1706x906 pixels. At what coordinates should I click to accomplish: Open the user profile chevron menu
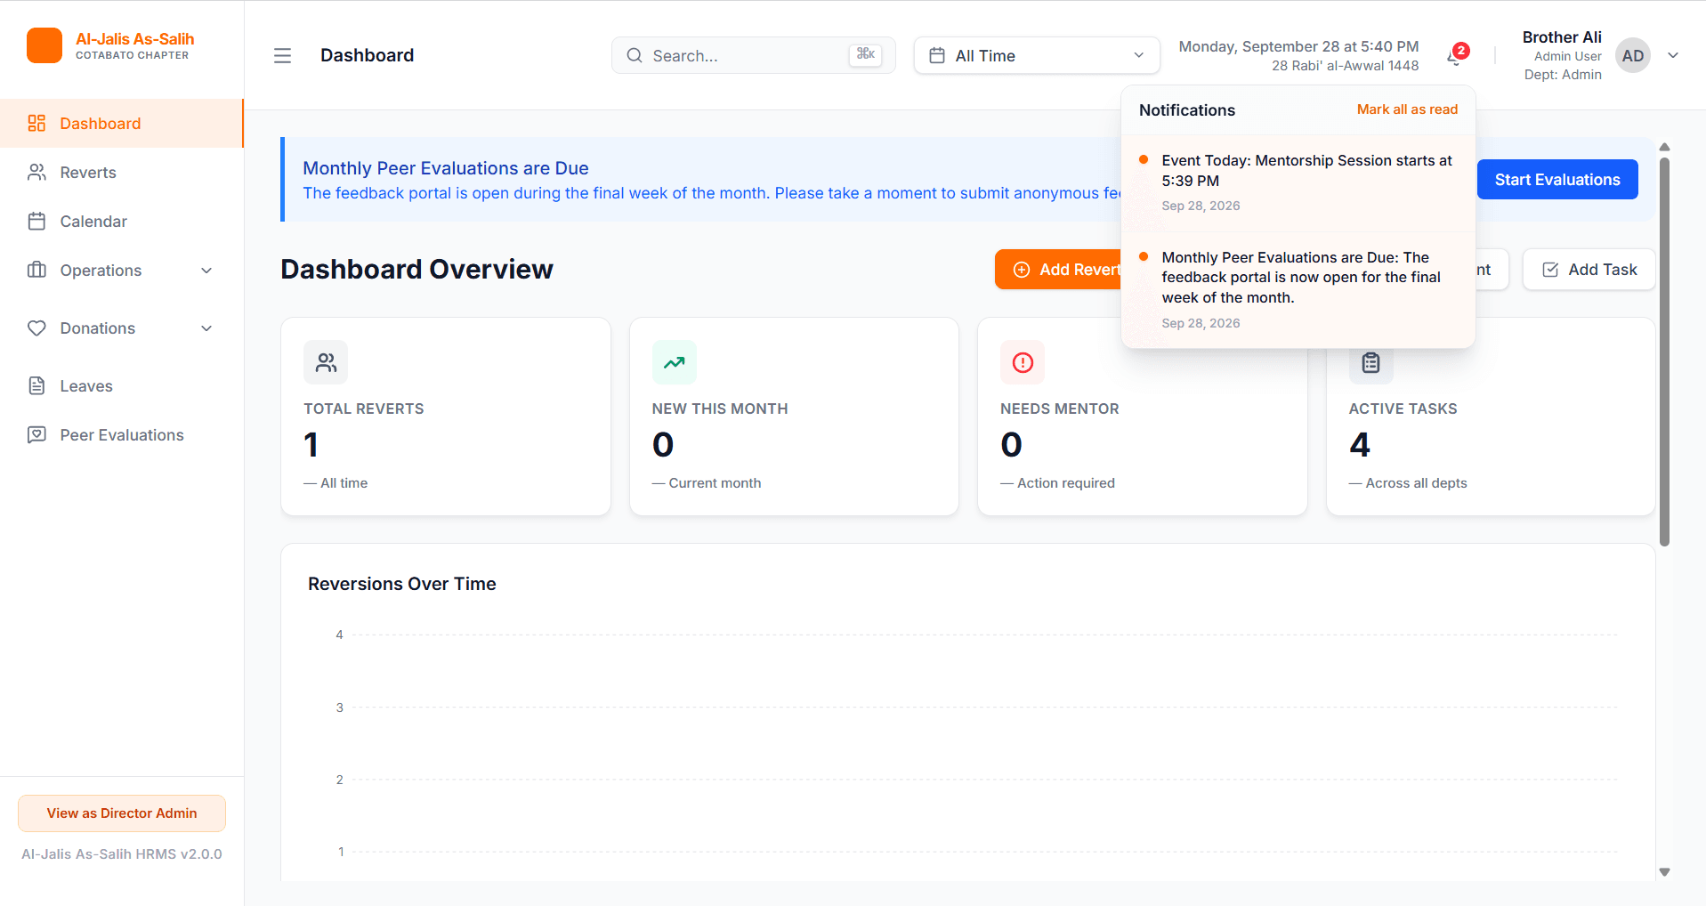1673,55
